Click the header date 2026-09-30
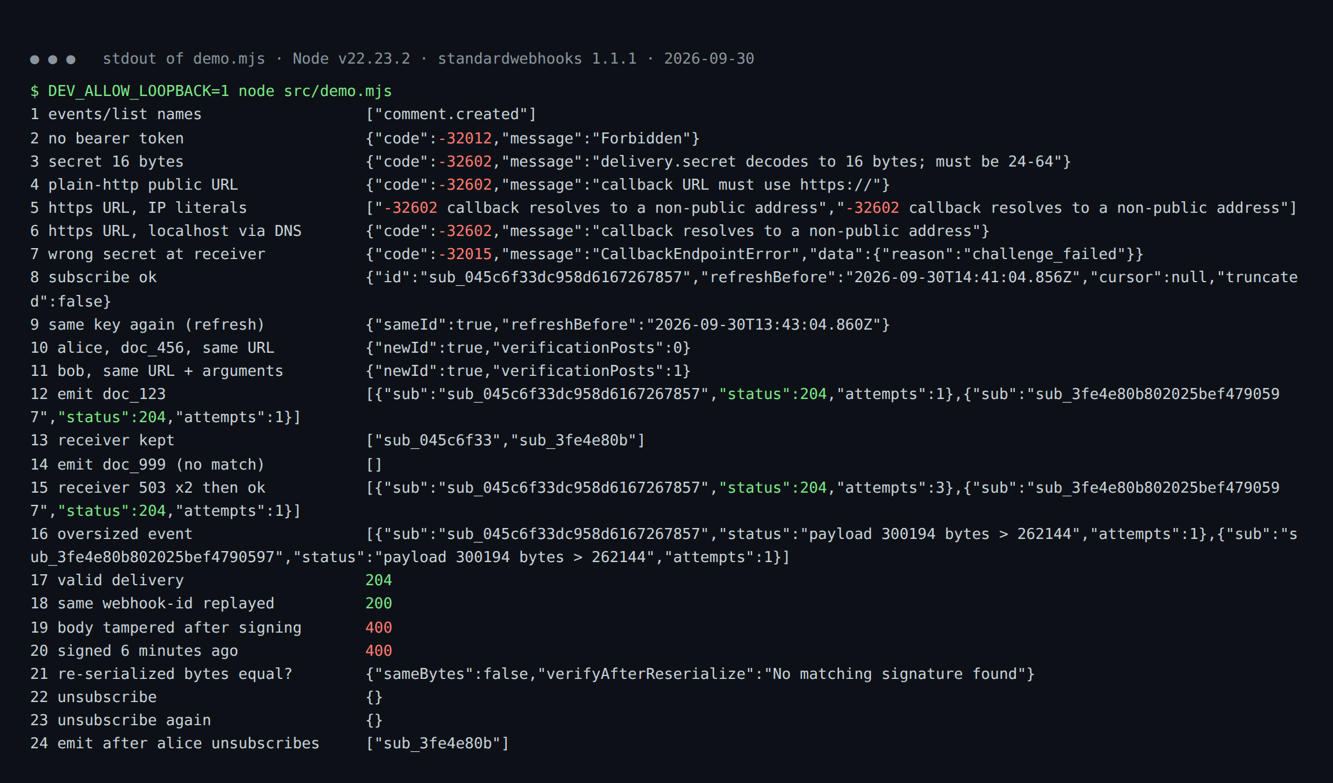1333x783 pixels. click(x=709, y=59)
